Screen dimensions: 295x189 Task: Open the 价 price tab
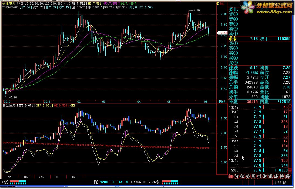pos(236,176)
